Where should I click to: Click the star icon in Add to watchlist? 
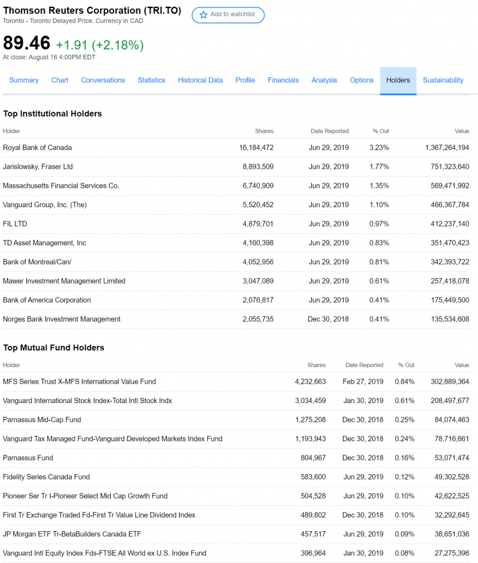204,15
